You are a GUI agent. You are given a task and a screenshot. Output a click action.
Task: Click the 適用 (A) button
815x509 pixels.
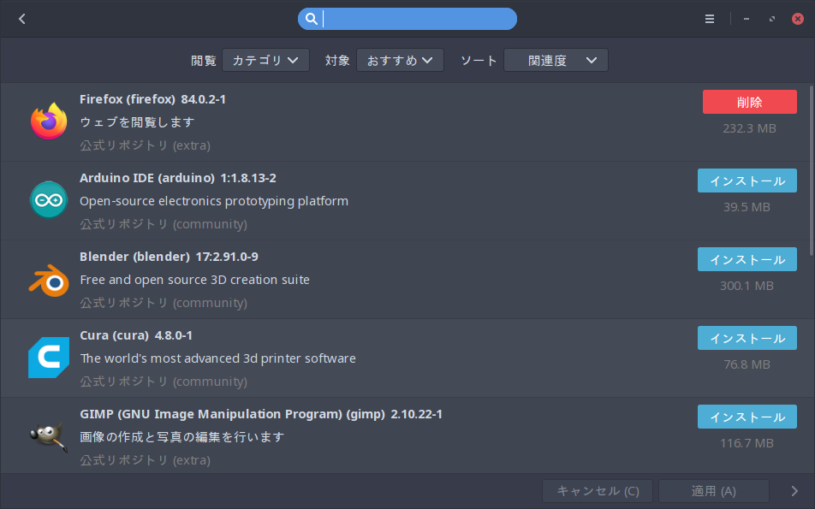point(714,491)
